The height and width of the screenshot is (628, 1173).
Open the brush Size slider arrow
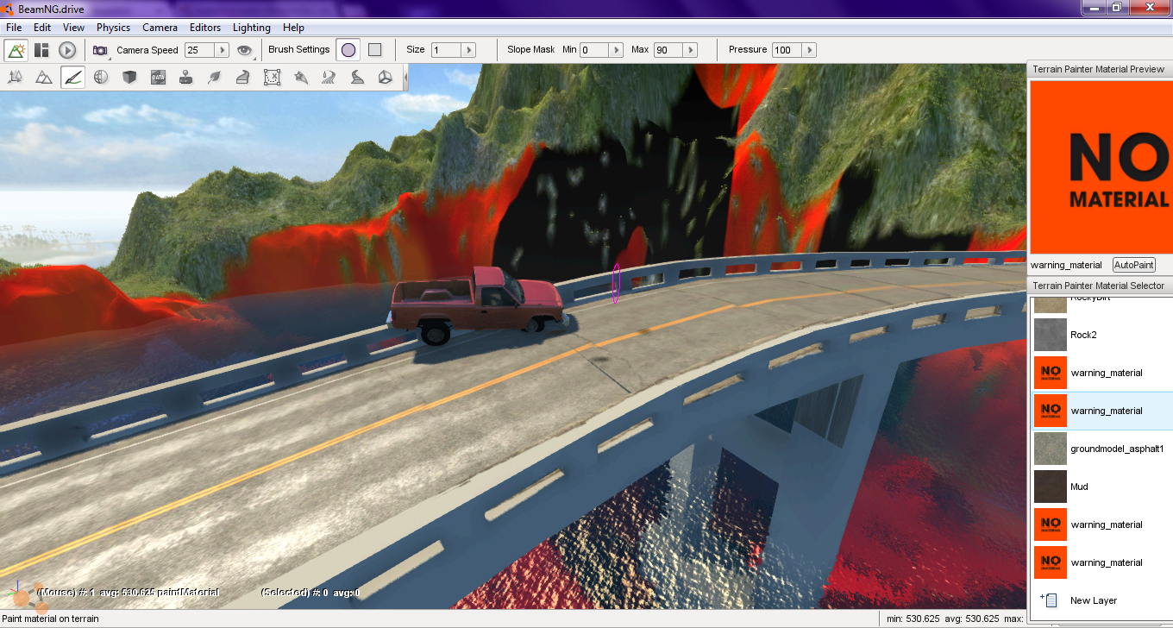coord(468,50)
